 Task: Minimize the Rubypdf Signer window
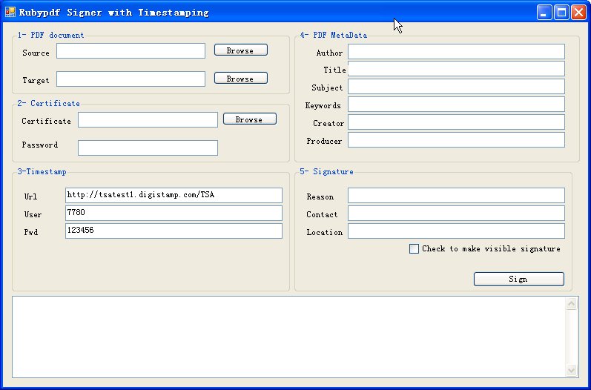pos(544,12)
